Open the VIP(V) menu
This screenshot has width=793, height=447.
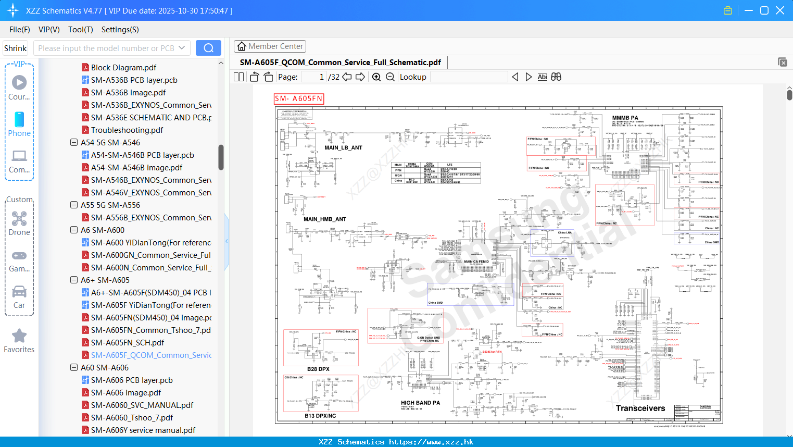pos(49,30)
